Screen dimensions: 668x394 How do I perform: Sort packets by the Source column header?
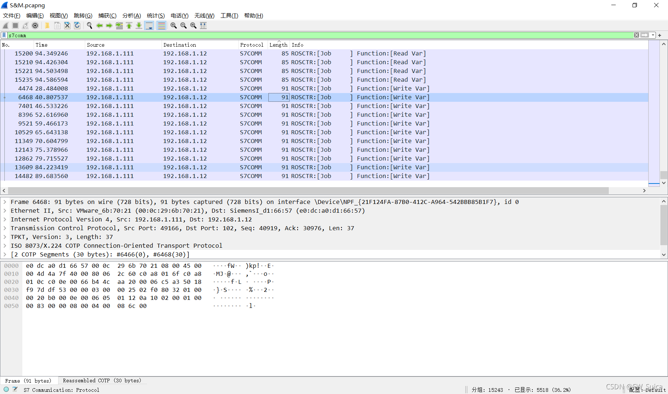click(123, 45)
